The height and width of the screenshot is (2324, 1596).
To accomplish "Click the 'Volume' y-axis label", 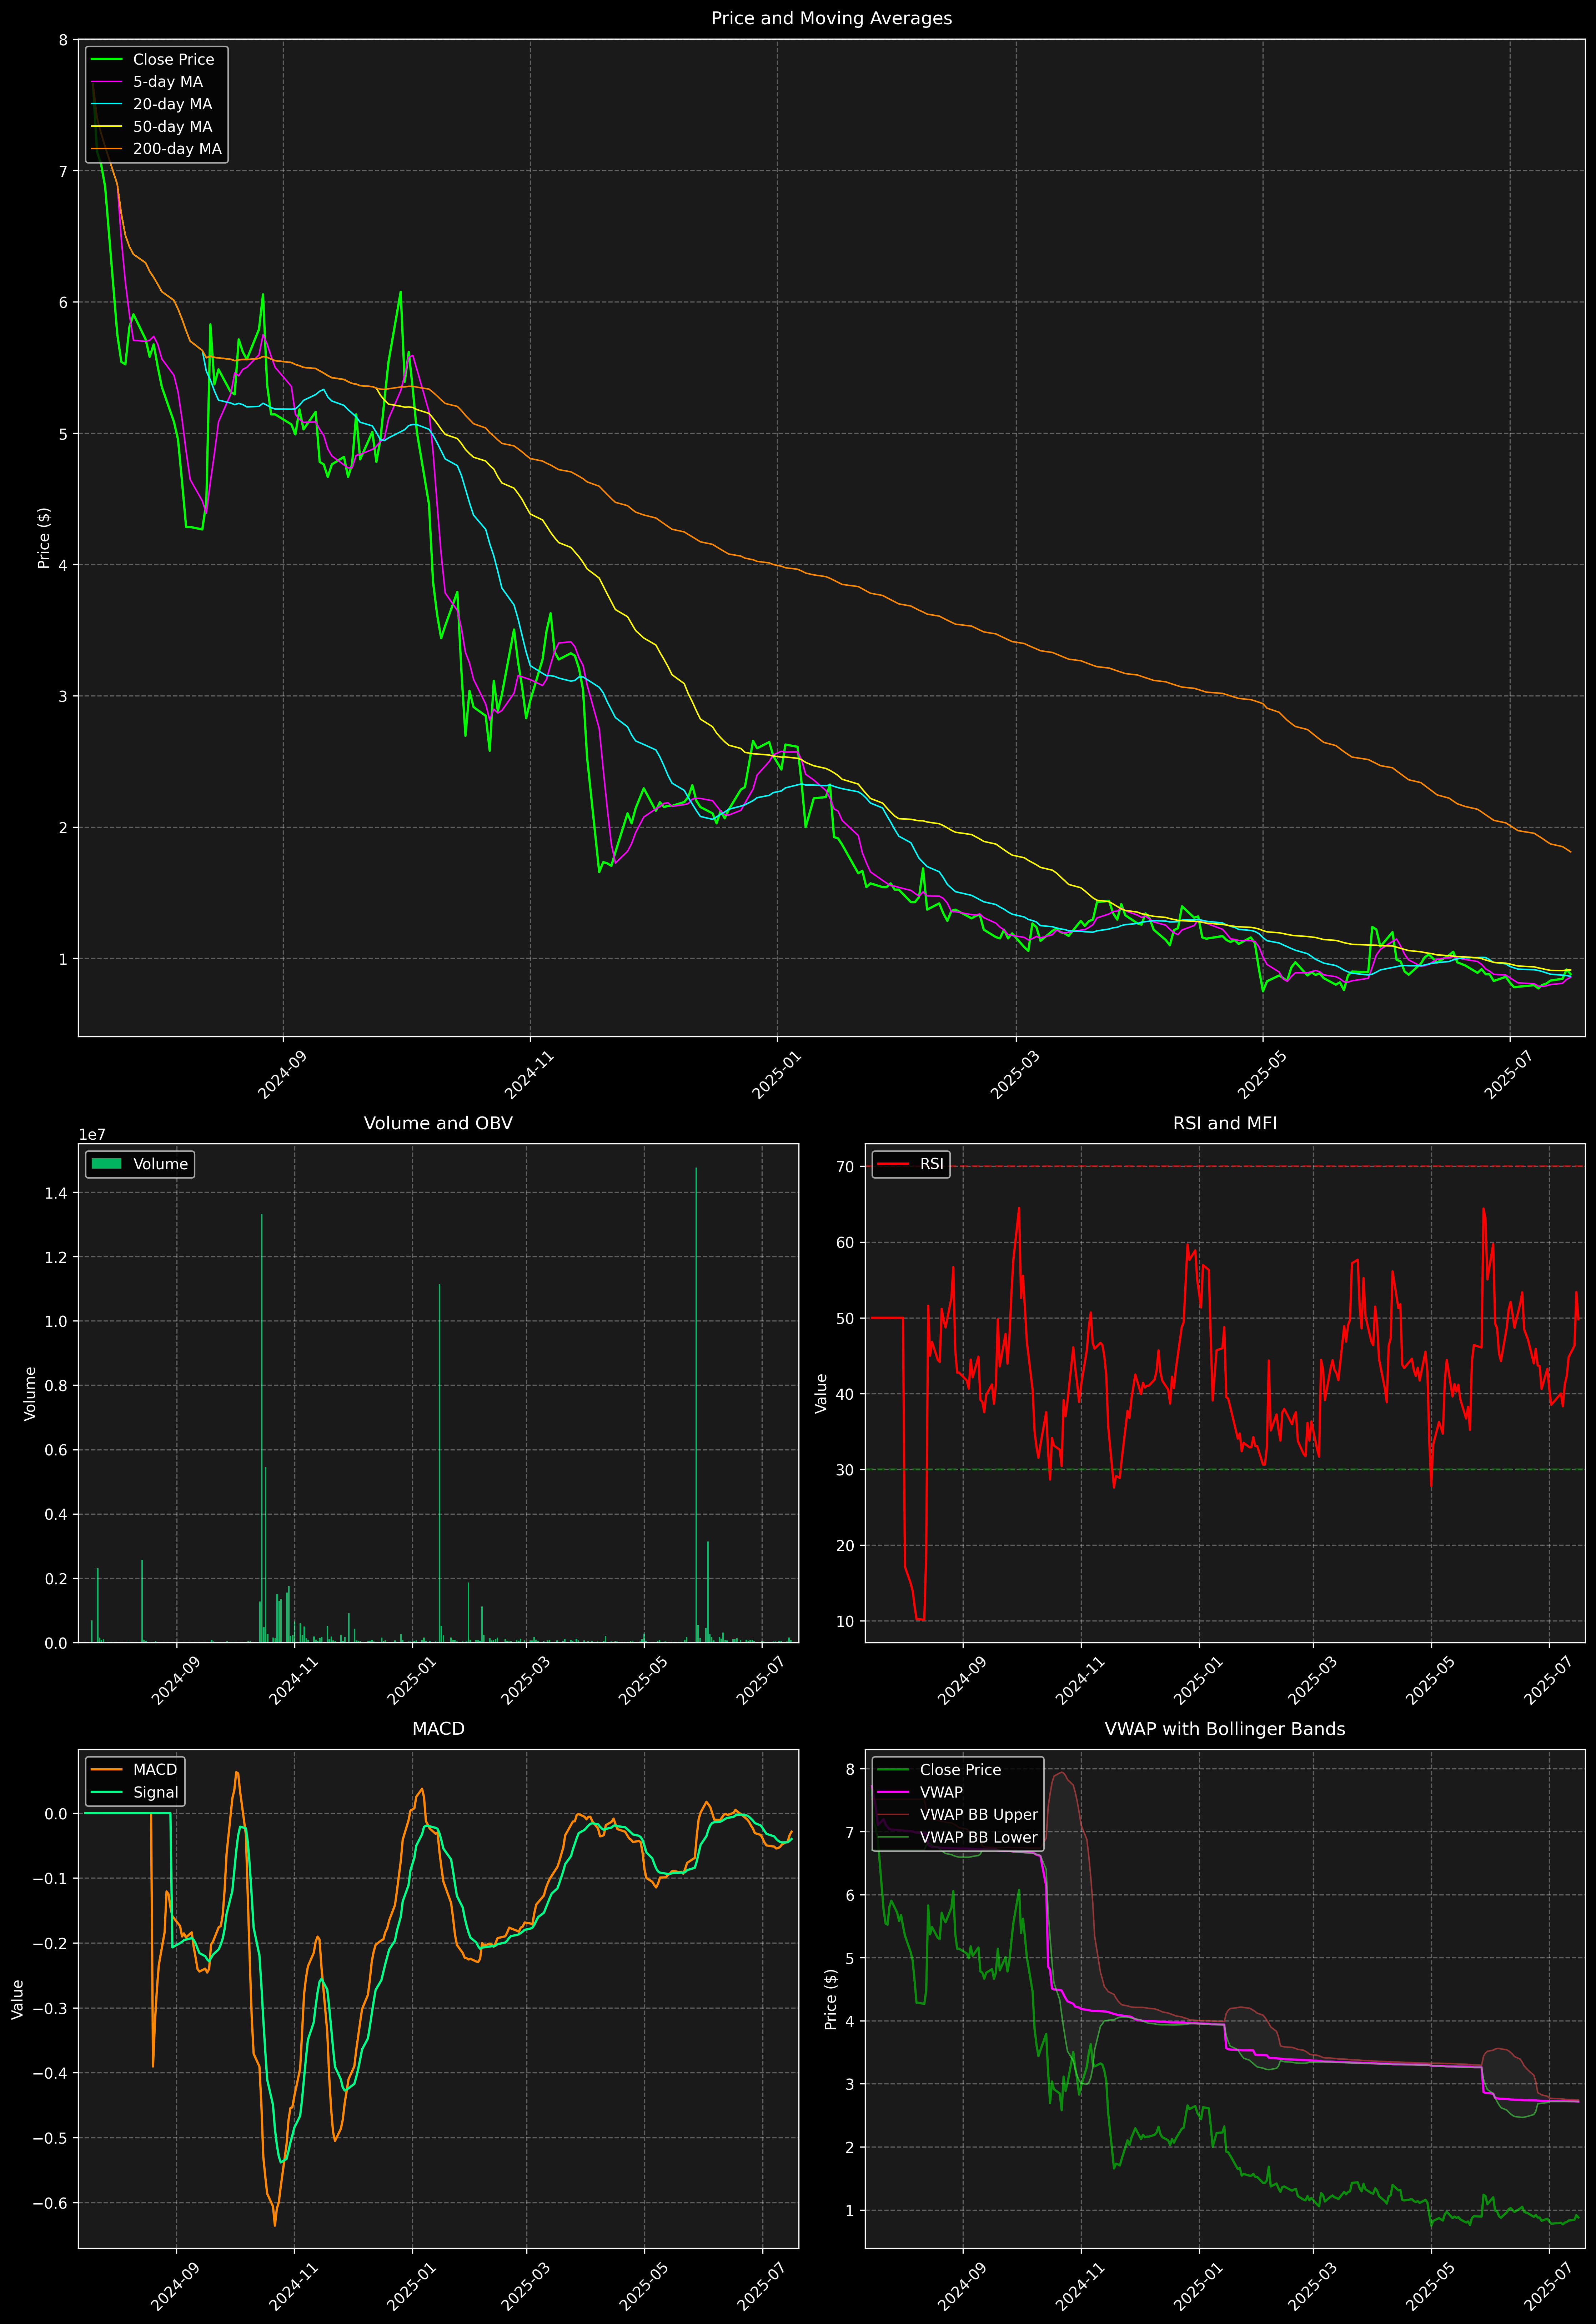I will click(x=30, y=1393).
